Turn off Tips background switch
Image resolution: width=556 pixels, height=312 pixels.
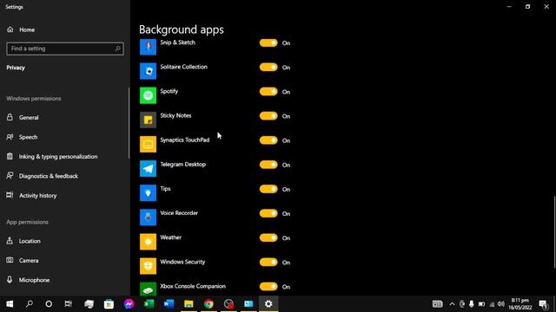coord(268,189)
